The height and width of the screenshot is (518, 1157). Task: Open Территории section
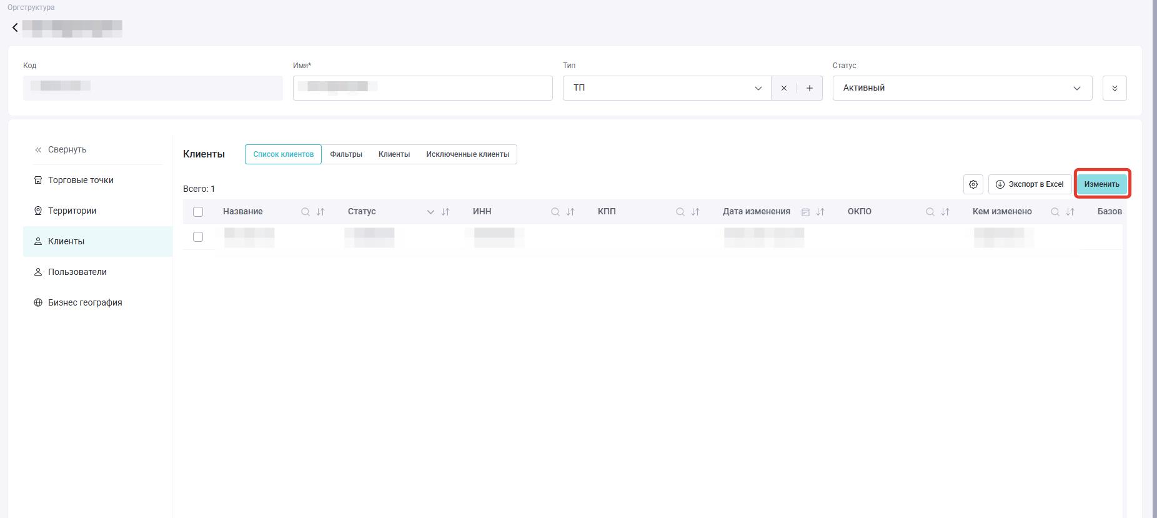pos(97,211)
